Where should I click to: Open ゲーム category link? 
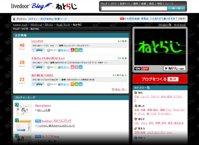coord(141,114)
